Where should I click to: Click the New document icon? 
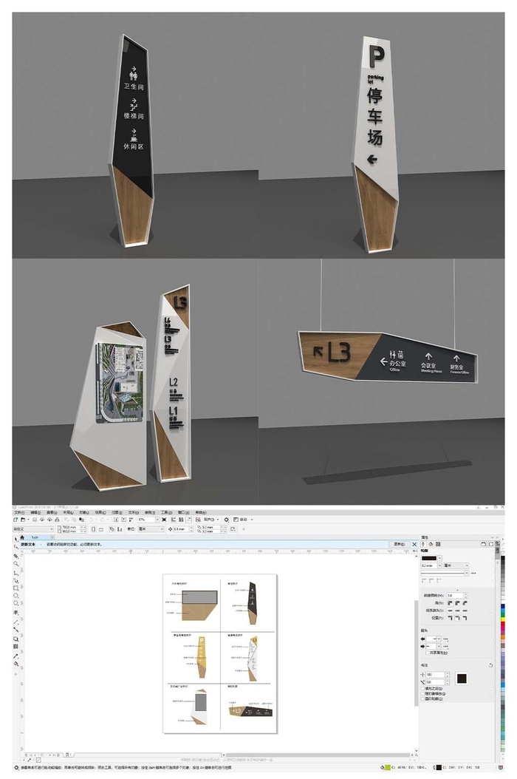[16, 519]
